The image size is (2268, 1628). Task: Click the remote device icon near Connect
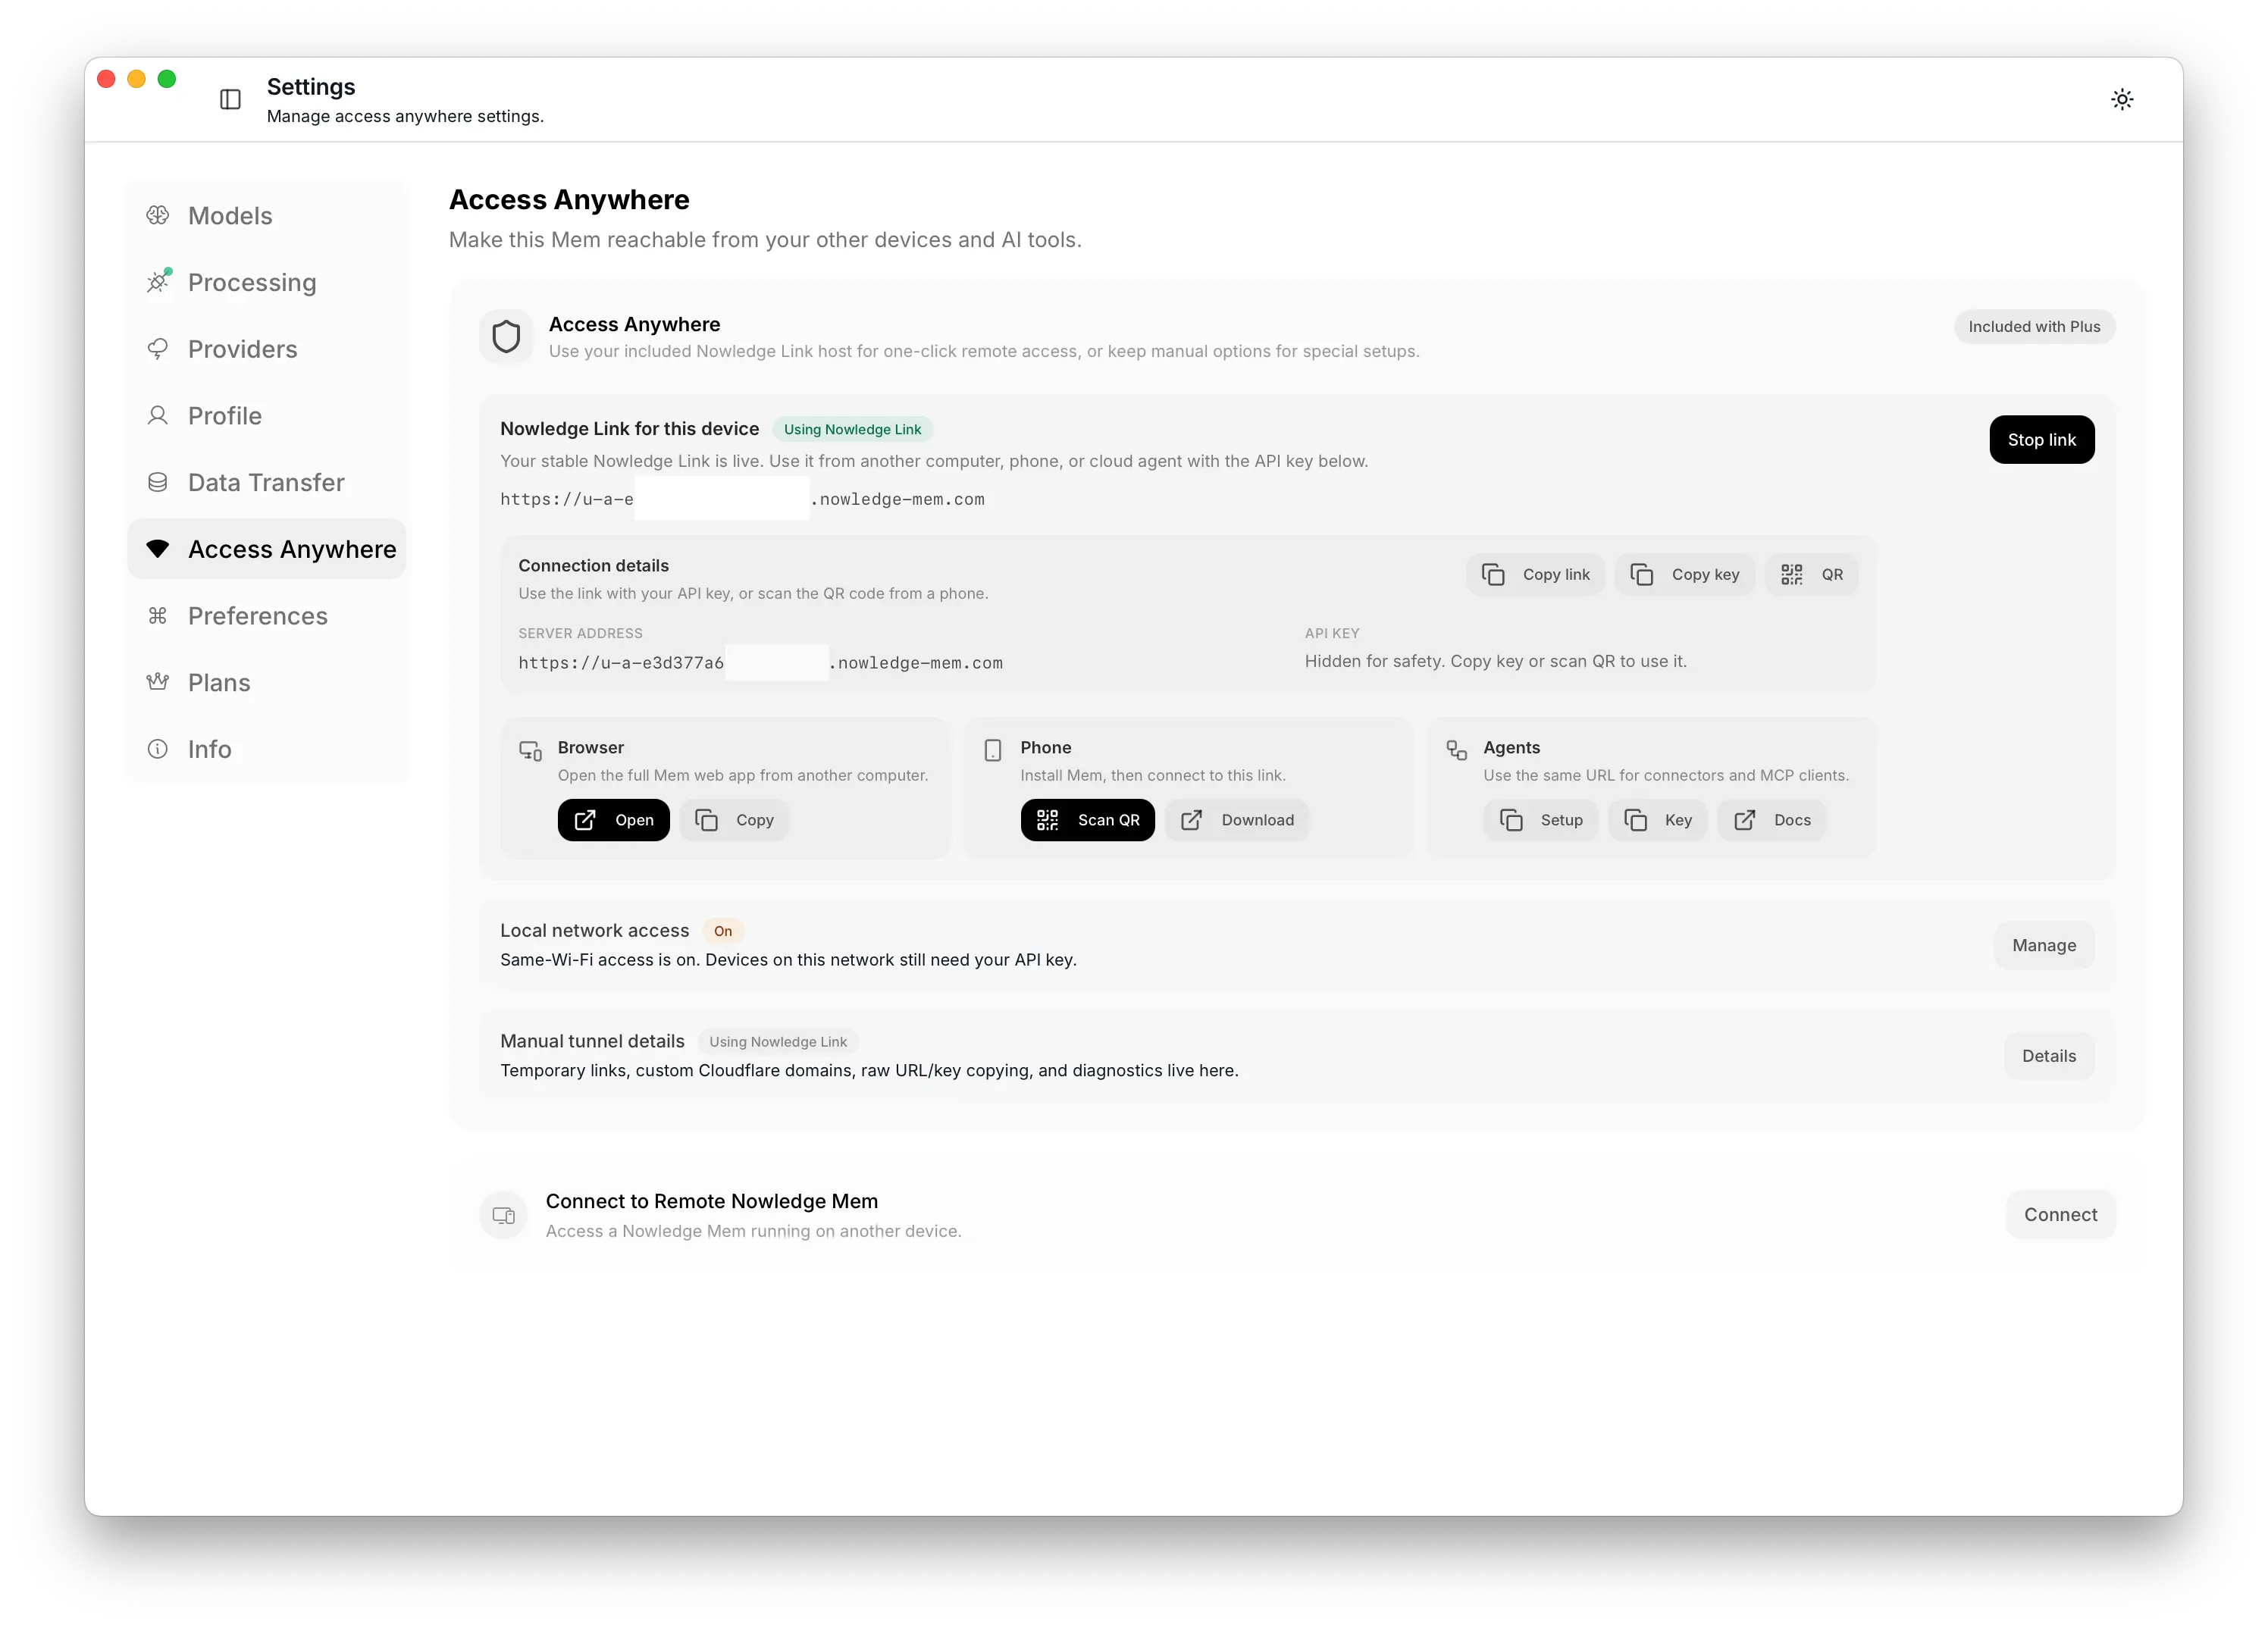pos(504,1215)
